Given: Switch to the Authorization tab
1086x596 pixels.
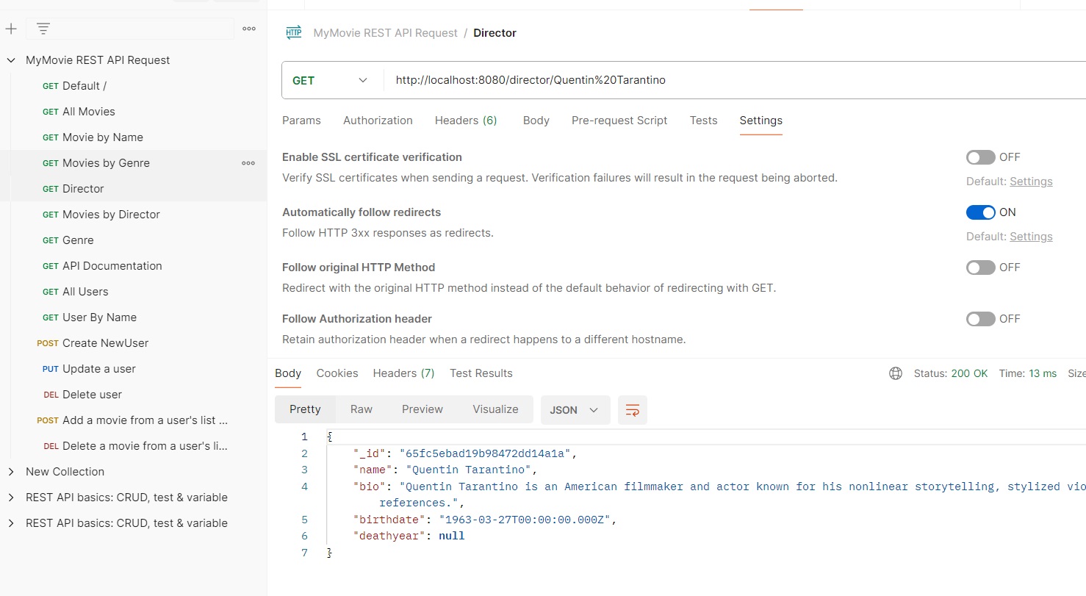Looking at the screenshot, I should 378,121.
